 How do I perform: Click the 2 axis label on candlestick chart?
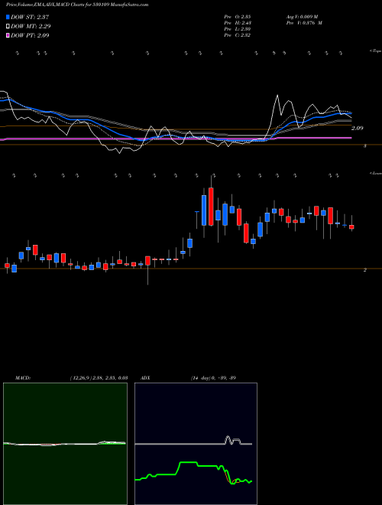pos(364,270)
